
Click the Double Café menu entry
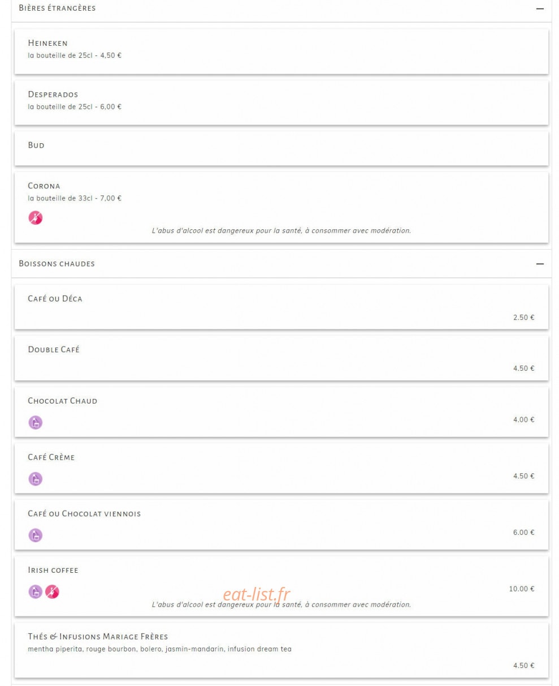(281, 358)
